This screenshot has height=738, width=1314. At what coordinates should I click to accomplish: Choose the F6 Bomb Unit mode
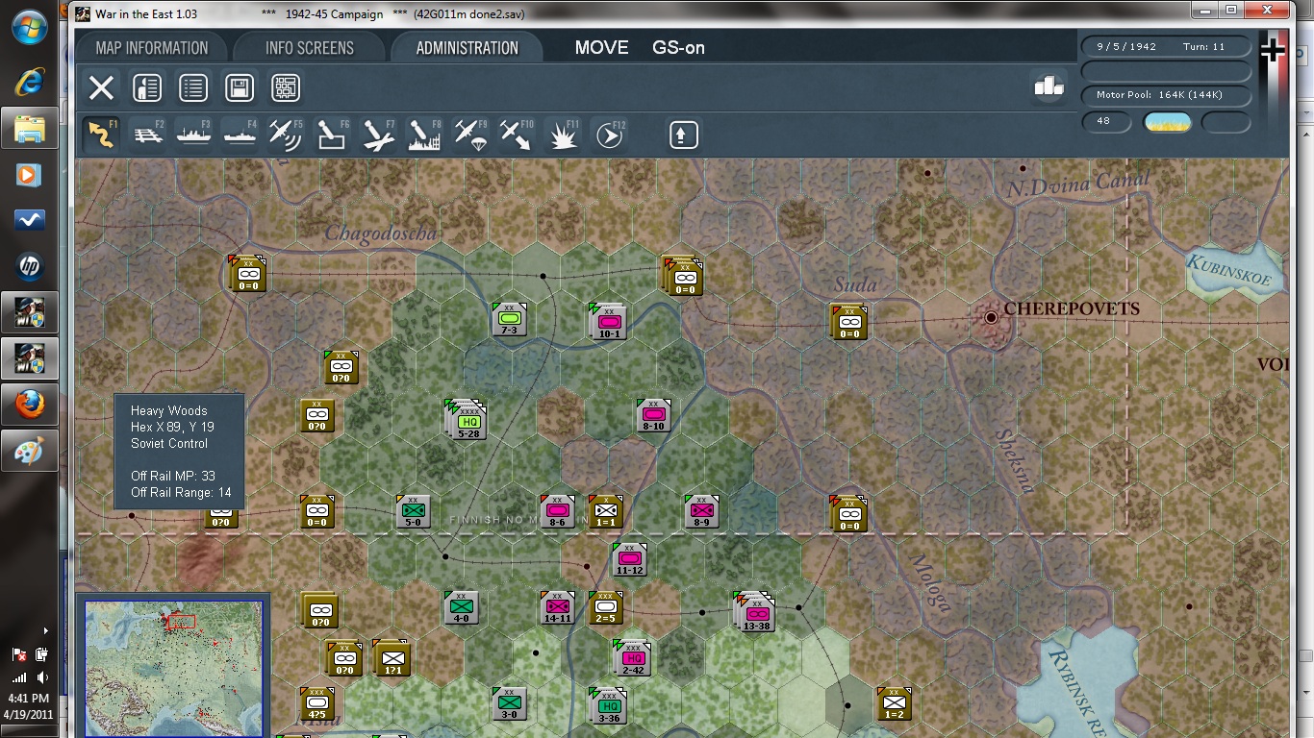332,135
